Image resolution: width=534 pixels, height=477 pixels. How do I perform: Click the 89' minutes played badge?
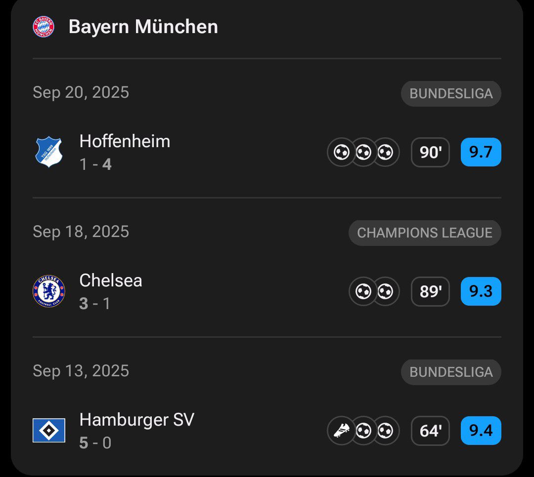click(x=430, y=291)
